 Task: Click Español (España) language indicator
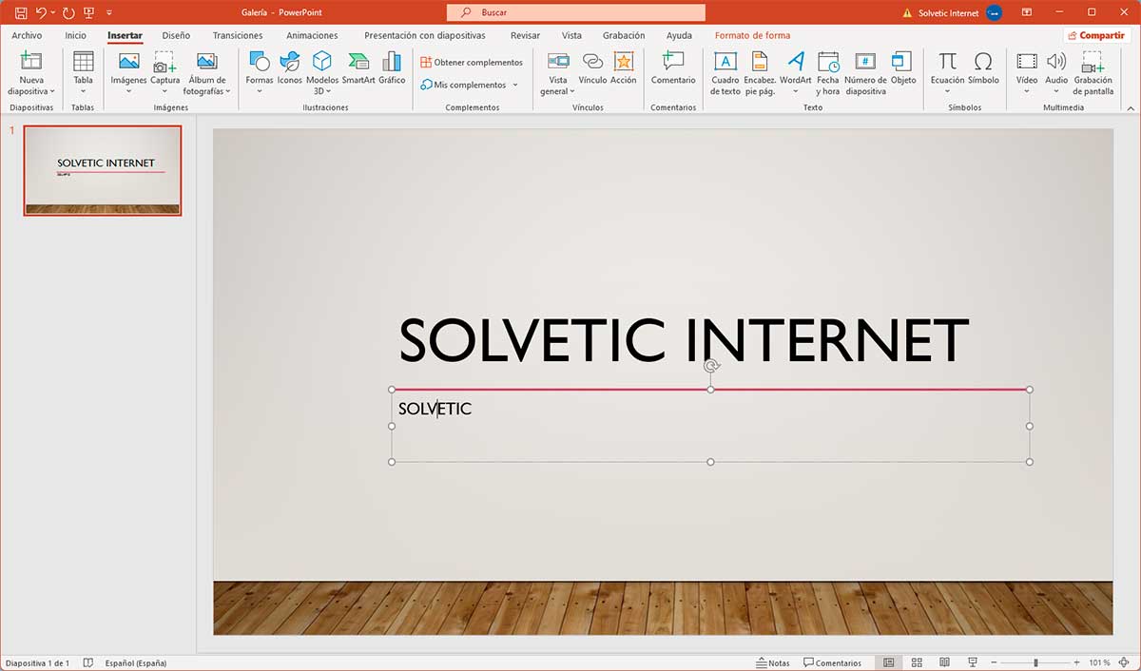point(136,662)
